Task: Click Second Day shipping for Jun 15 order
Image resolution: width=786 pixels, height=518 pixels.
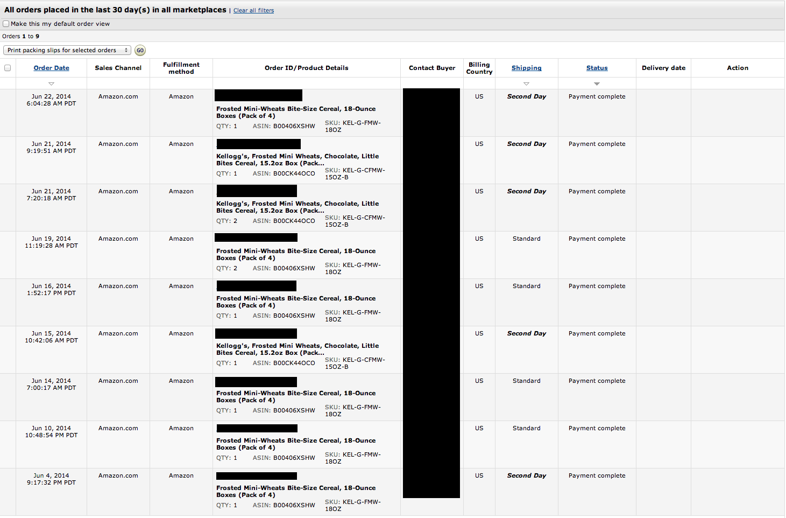Action: pyautogui.click(x=527, y=333)
